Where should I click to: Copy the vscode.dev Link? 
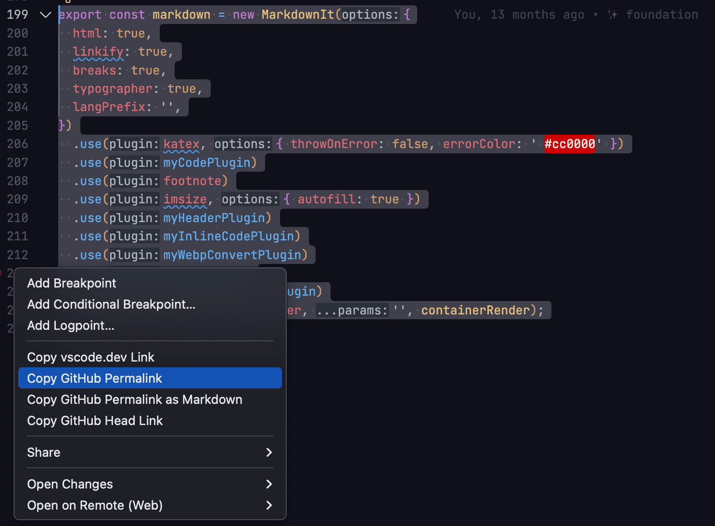[90, 357]
